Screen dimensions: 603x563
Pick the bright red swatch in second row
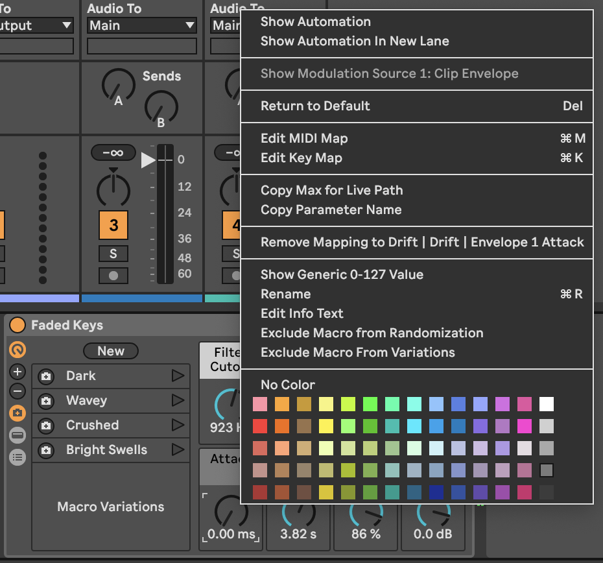[260, 426]
